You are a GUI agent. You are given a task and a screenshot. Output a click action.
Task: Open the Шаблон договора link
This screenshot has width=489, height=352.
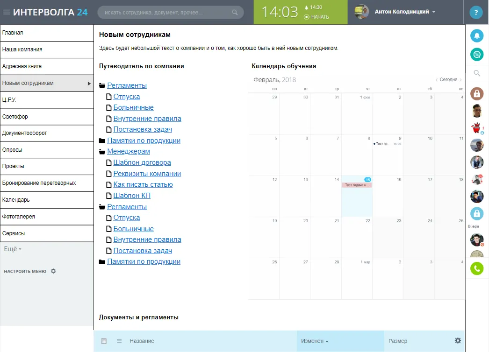[144, 162]
